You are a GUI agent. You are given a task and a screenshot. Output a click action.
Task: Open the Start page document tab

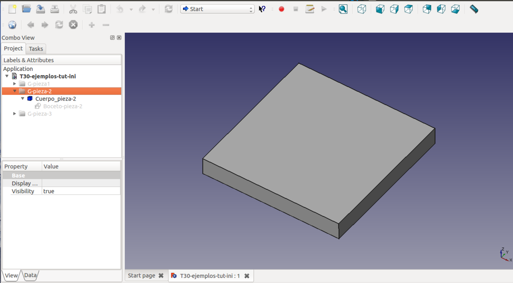142,275
